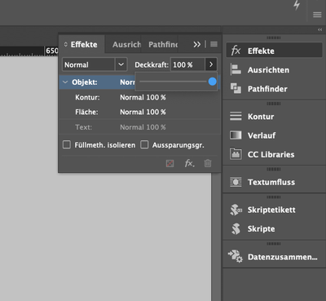Click the Textumfluss label in dock

pos(271,182)
